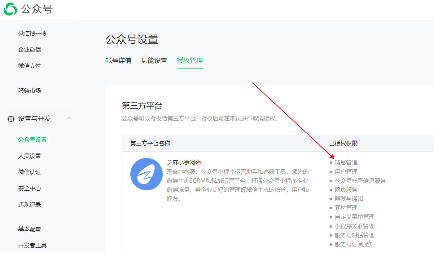The image size is (434, 253).
Task: Click the 小程序关联管理 permission entry
Action: point(355,226)
